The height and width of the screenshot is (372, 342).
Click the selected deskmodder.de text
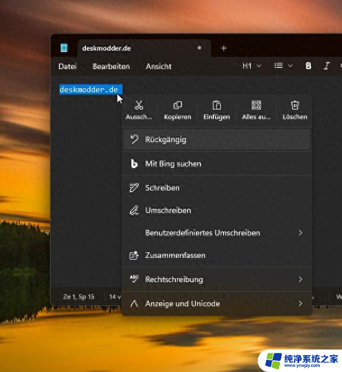point(90,89)
